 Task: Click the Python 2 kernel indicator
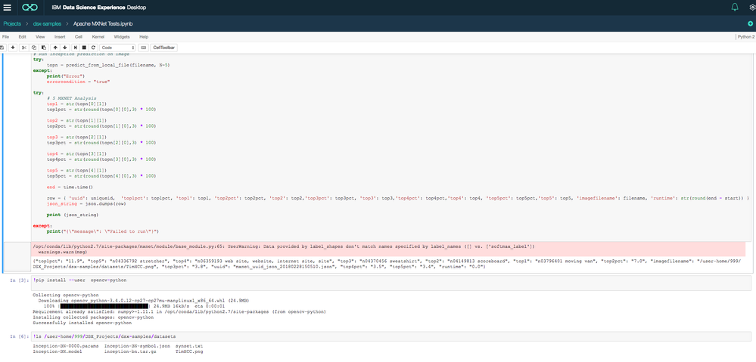pyautogui.click(x=746, y=36)
